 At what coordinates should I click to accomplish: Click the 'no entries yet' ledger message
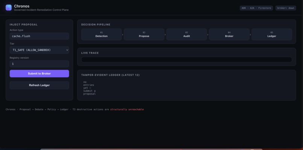(89, 88)
